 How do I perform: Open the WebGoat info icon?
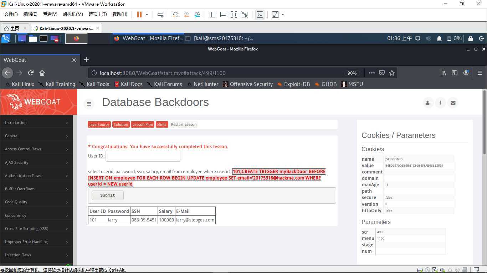440,103
